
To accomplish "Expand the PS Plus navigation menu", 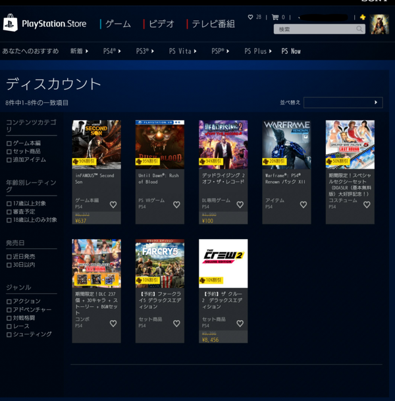I will tap(258, 51).
